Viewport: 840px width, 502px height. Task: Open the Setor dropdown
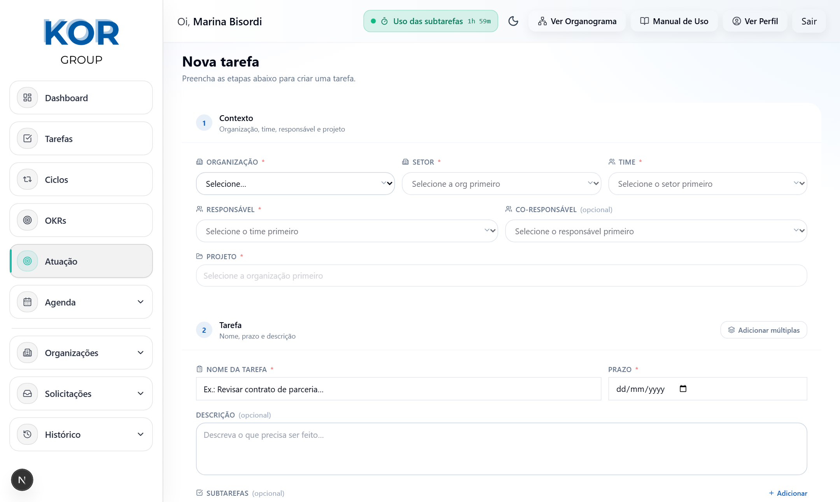coord(501,183)
